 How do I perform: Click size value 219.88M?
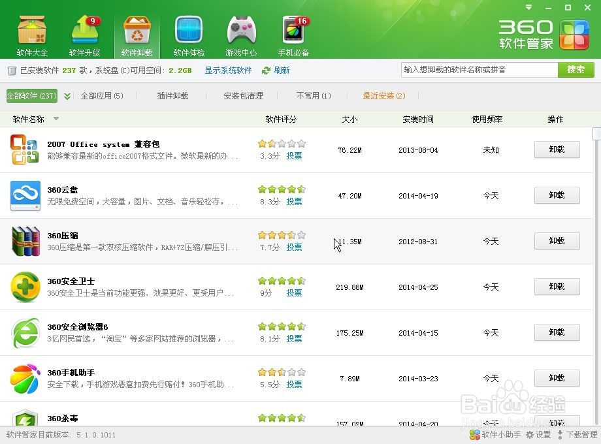click(349, 287)
